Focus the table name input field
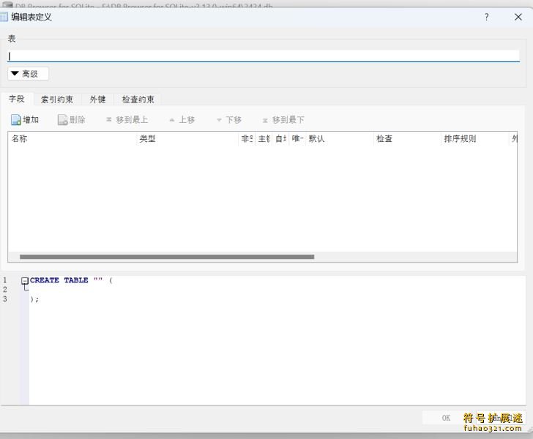533x439 pixels. pos(264,56)
